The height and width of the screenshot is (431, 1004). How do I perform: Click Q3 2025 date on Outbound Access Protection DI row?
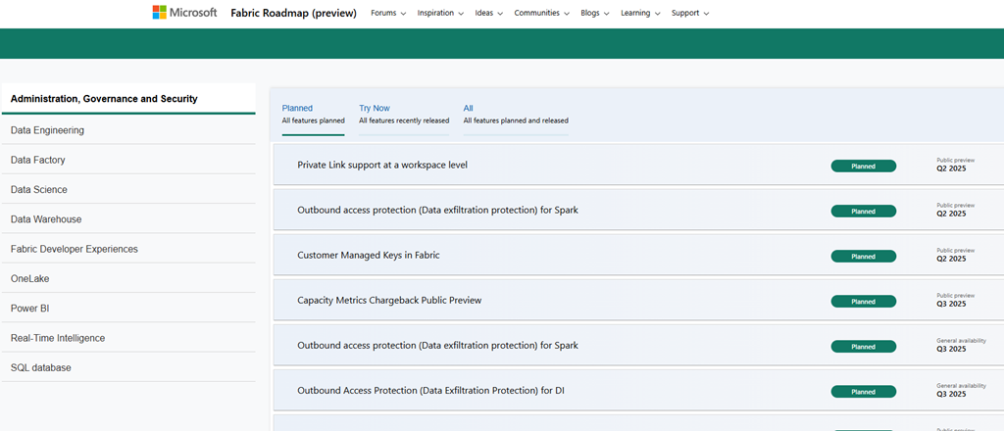click(951, 394)
